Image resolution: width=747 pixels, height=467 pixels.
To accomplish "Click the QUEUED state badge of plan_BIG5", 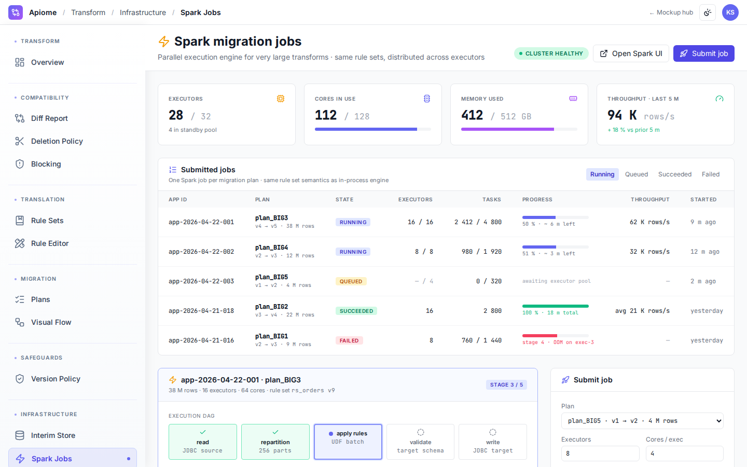I will pos(351,281).
